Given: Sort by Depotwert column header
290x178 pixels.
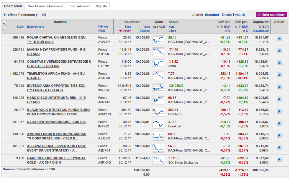Looking at the screenshot, I should tap(260, 22).
